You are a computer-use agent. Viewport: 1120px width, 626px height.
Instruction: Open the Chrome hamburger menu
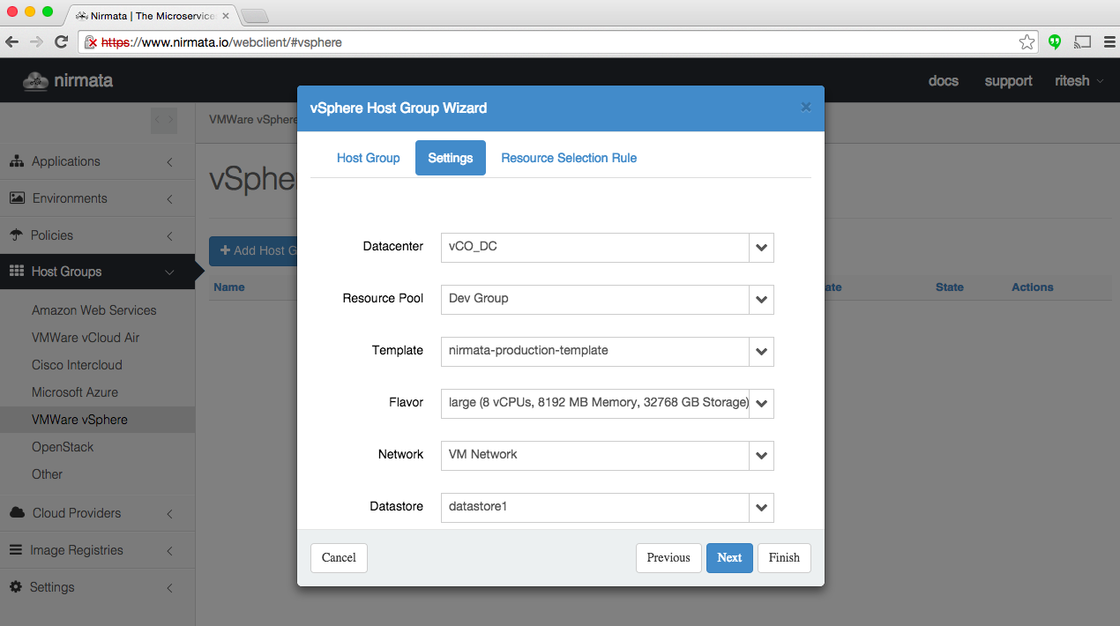pyautogui.click(x=1109, y=41)
